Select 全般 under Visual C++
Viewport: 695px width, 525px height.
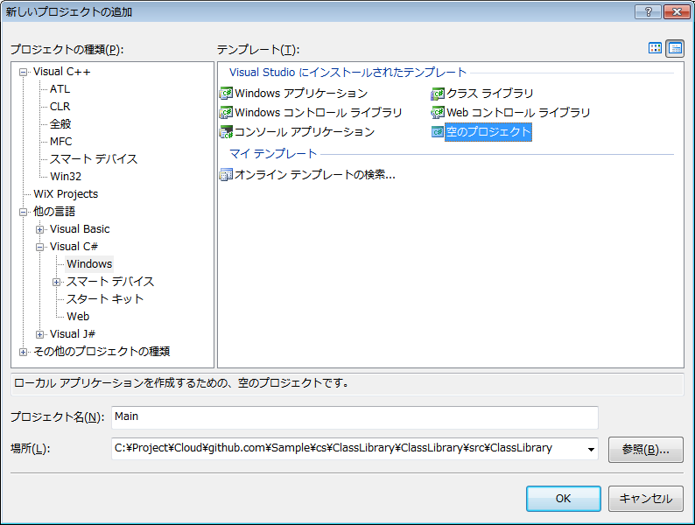60,124
